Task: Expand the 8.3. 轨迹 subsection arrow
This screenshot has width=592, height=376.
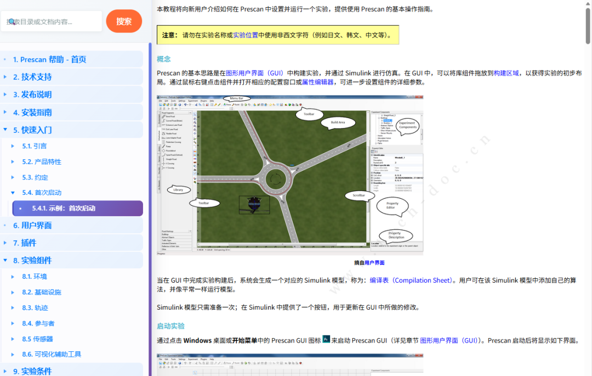Action: point(13,307)
